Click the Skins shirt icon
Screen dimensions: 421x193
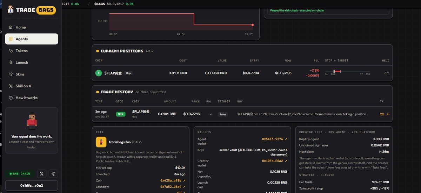[x=11, y=74]
